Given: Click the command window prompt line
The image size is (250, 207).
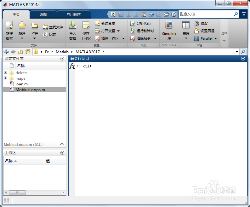Looking at the screenshot, I should point(161,66).
